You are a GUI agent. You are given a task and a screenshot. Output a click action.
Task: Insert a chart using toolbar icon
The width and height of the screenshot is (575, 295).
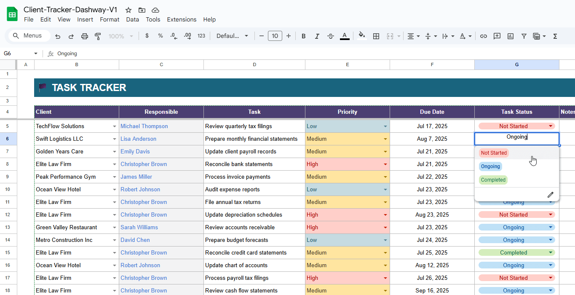(x=511, y=36)
